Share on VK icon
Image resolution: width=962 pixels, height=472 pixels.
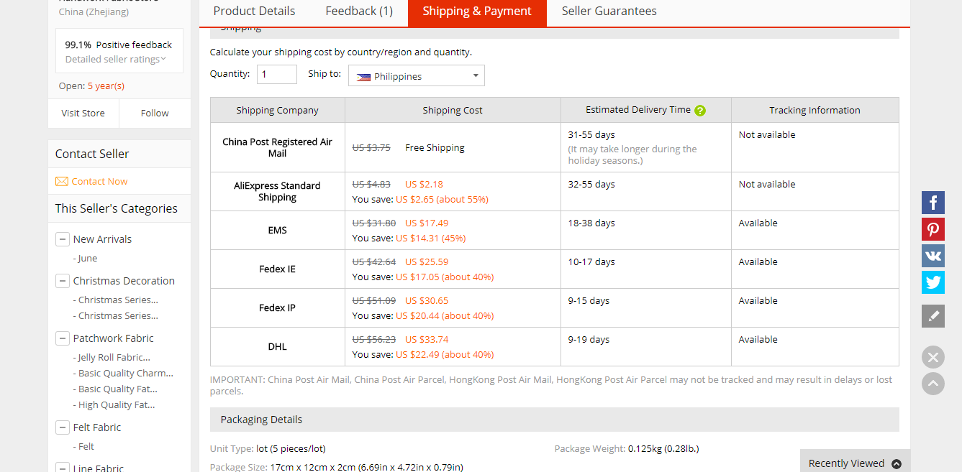click(x=933, y=256)
